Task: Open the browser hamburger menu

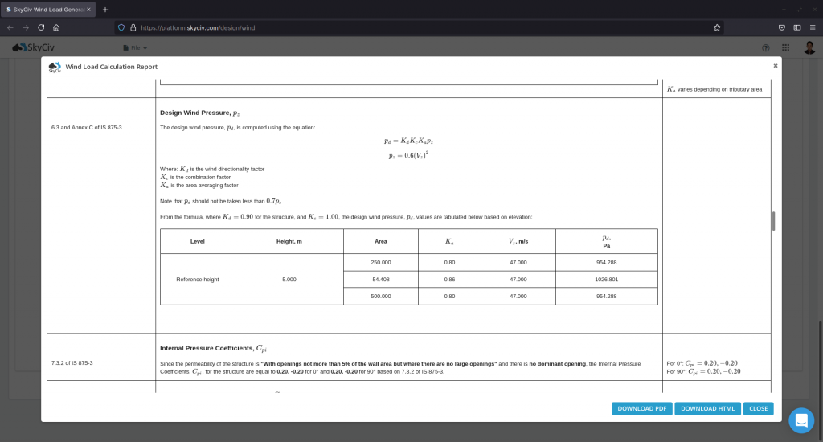Action: coord(813,28)
